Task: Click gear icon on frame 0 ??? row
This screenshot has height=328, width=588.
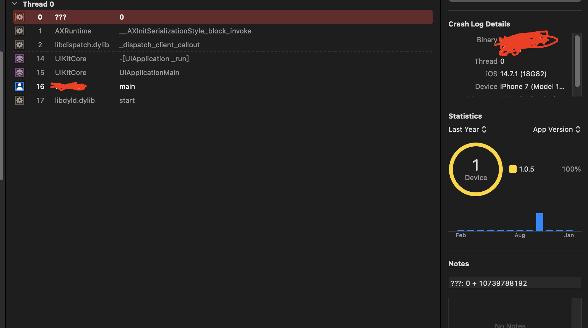Action: coord(20,17)
